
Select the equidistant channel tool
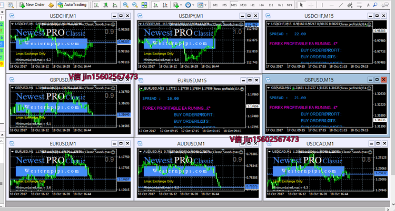(350, 5)
